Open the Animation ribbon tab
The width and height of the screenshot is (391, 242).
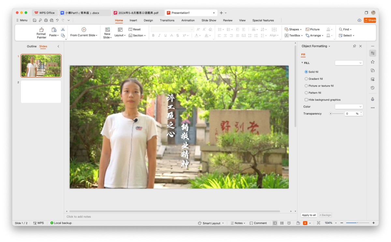[x=188, y=20]
